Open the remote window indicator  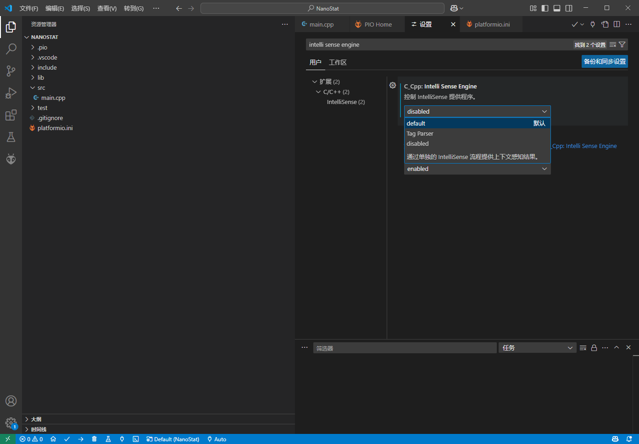(x=8, y=439)
